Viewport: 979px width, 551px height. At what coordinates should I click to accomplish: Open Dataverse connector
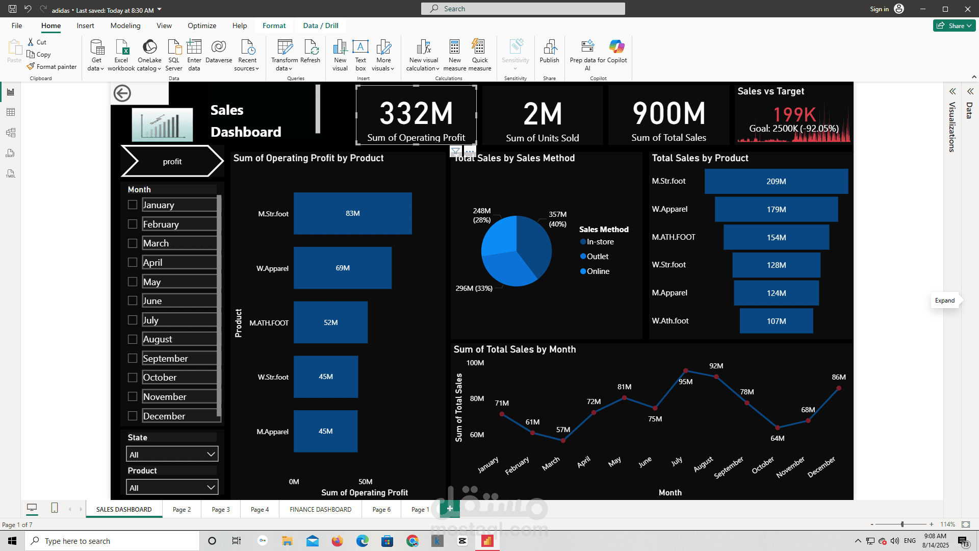pos(219,52)
